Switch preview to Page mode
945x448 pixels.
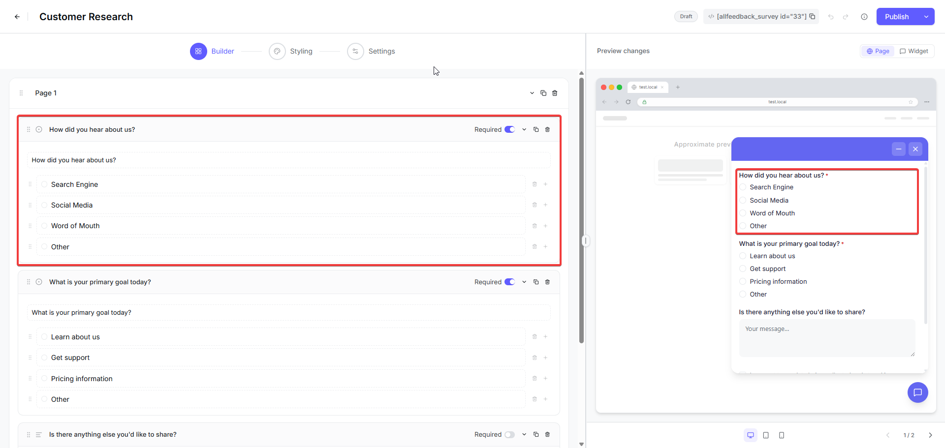click(x=878, y=51)
